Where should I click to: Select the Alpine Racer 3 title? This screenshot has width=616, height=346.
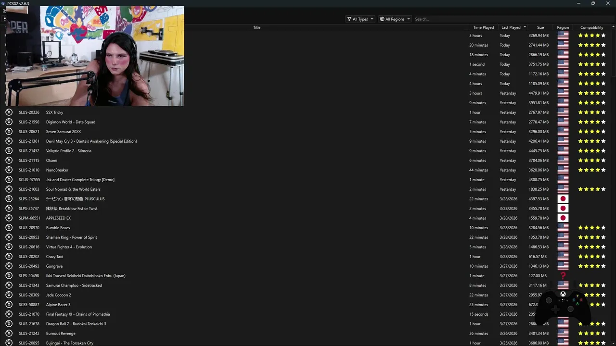[58, 305]
